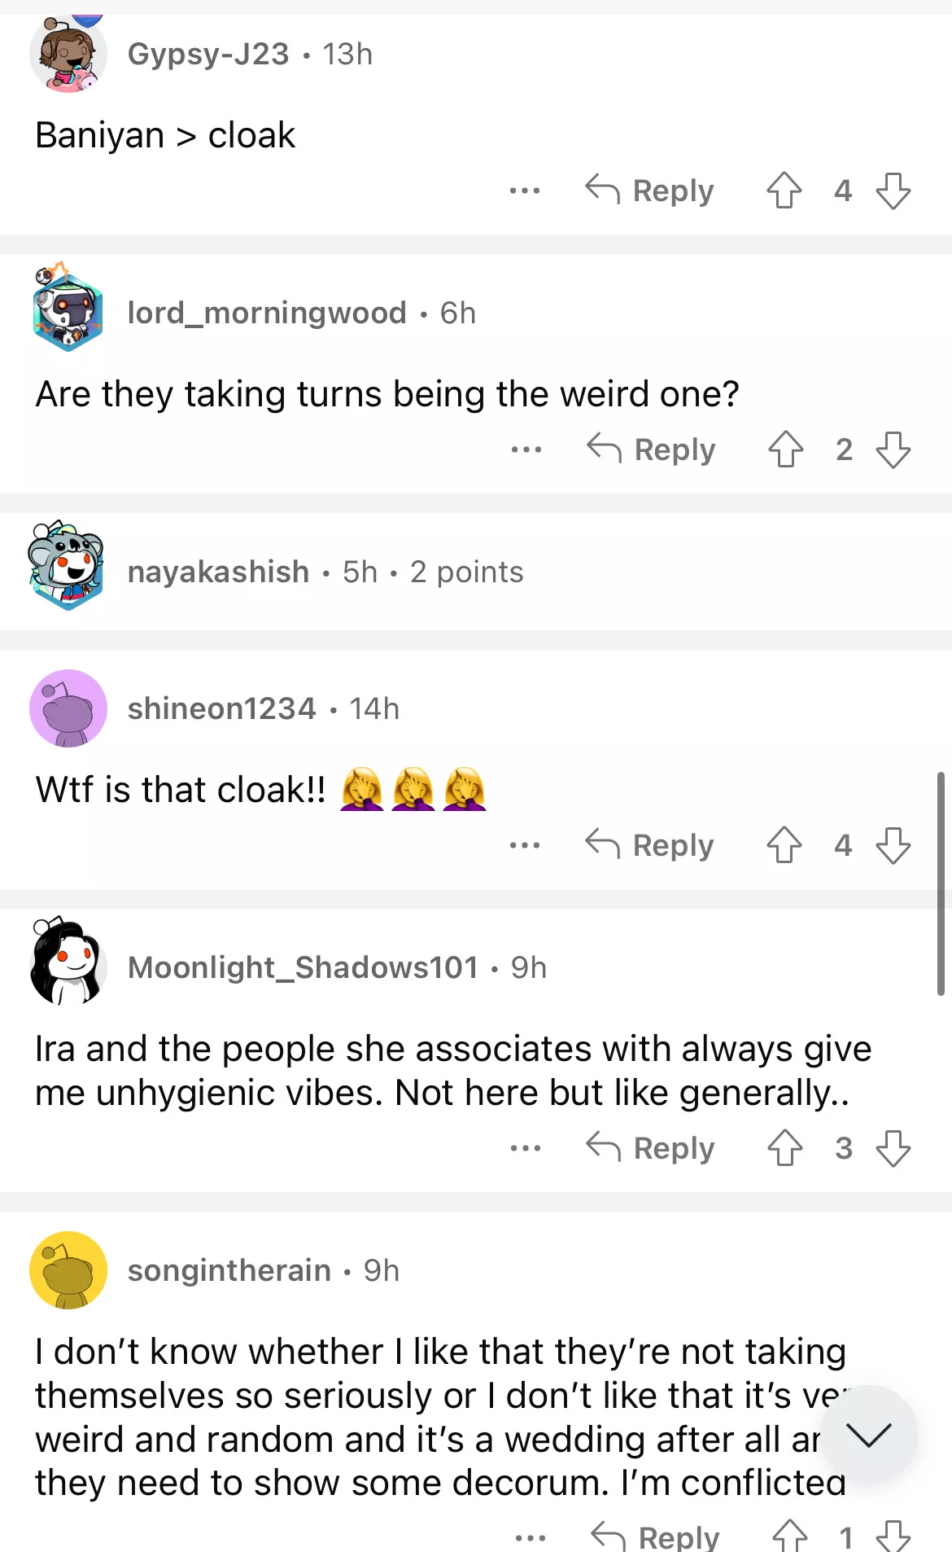
Task: Upvote Moonlight_Shadows101's comment
Action: point(784,1148)
